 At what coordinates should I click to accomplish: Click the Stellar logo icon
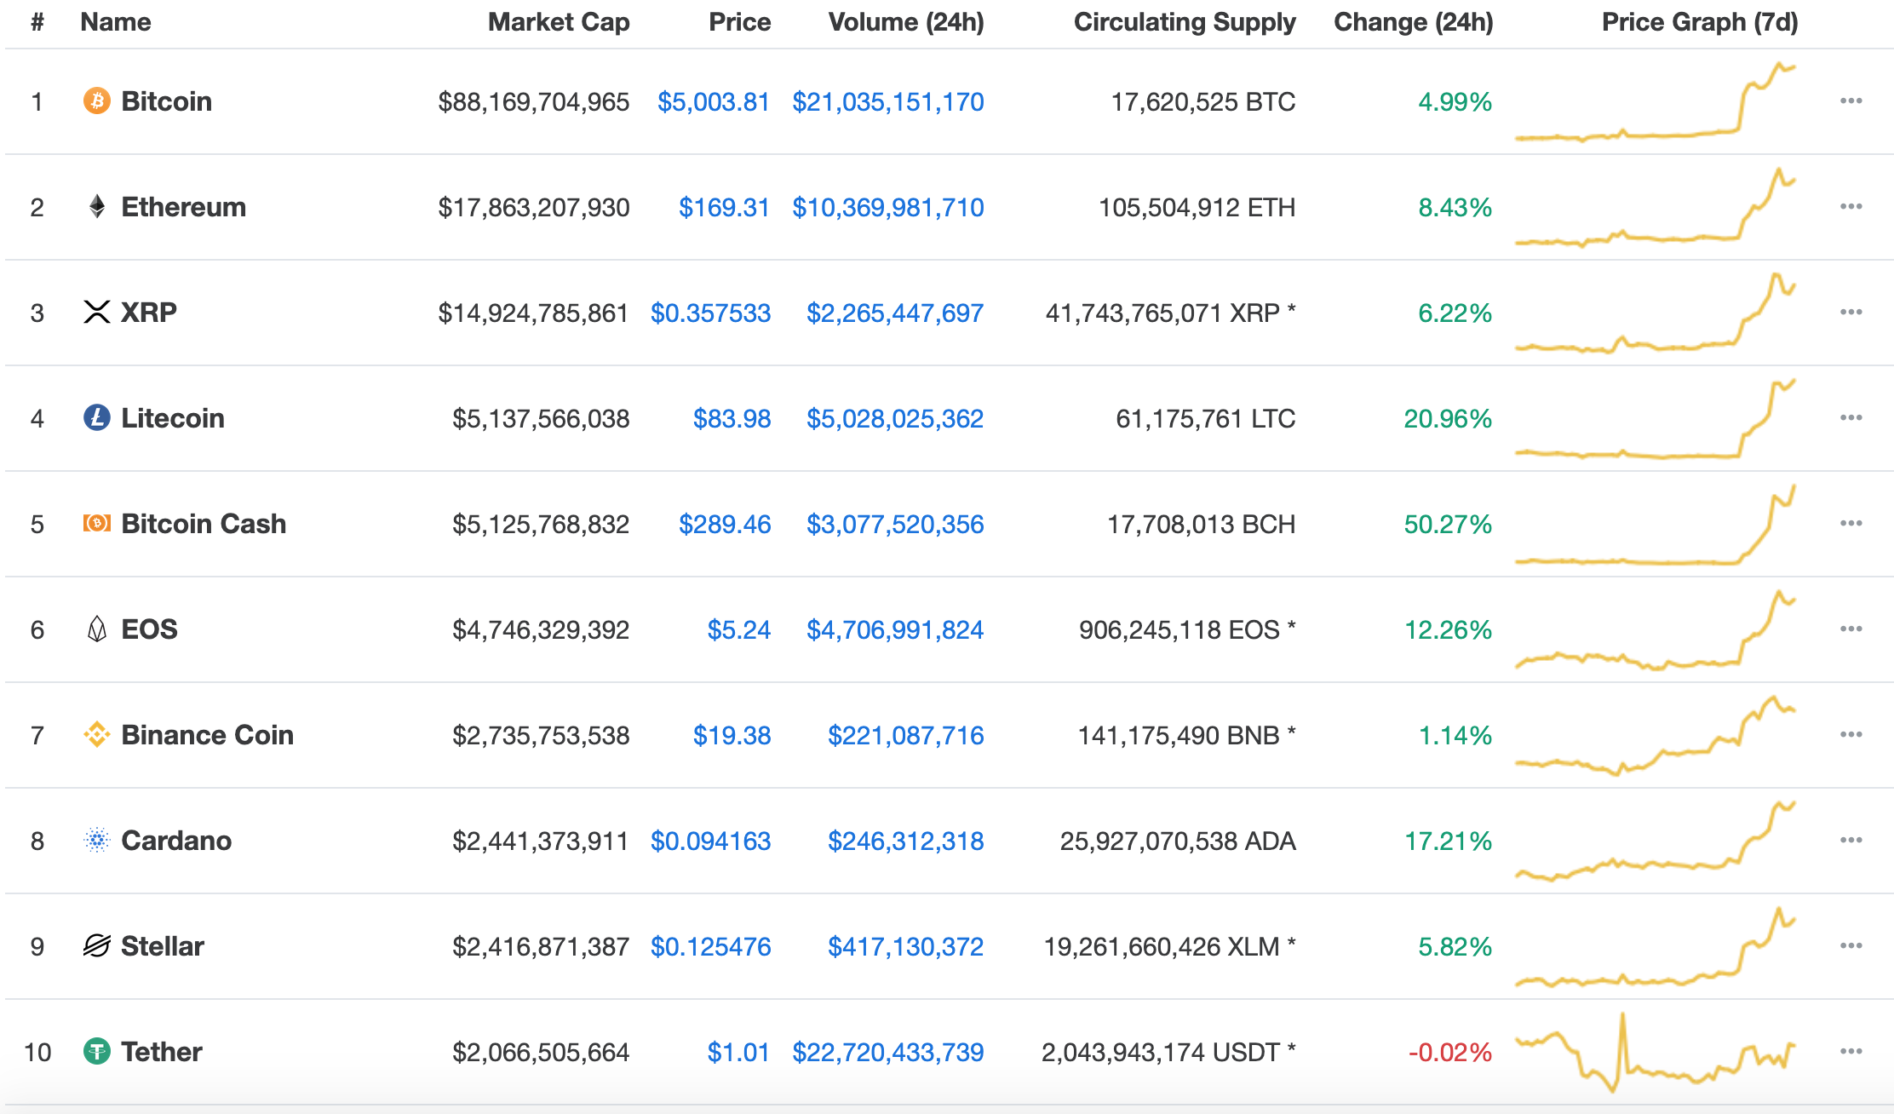97,945
